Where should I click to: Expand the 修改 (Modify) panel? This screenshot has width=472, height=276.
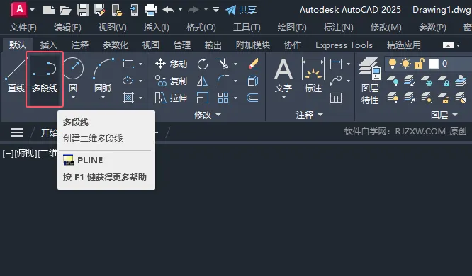tap(208, 115)
